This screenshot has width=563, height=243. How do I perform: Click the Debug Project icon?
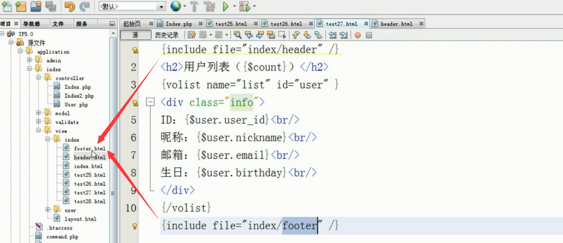pos(245,6)
